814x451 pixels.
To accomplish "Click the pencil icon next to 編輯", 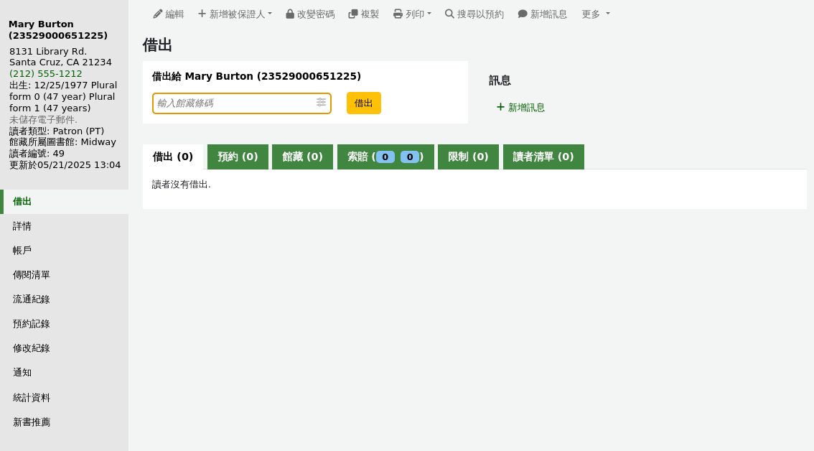I will click(x=158, y=14).
